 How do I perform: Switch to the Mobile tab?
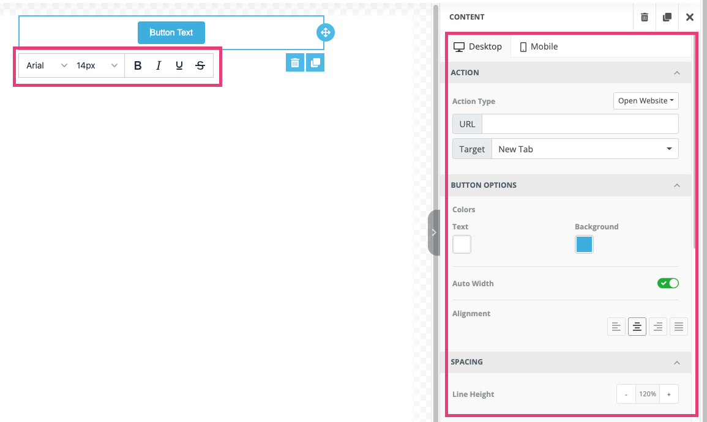[x=539, y=46]
